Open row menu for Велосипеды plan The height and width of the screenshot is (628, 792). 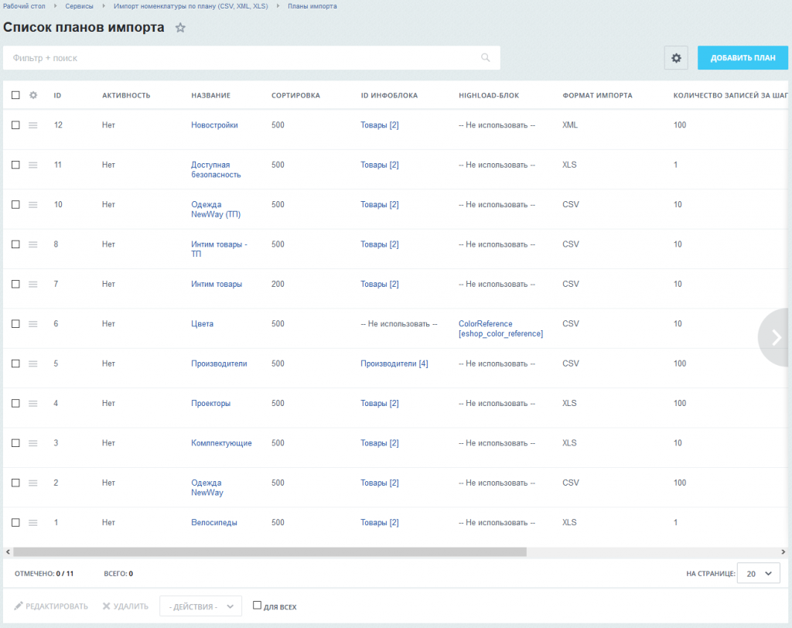click(x=32, y=523)
